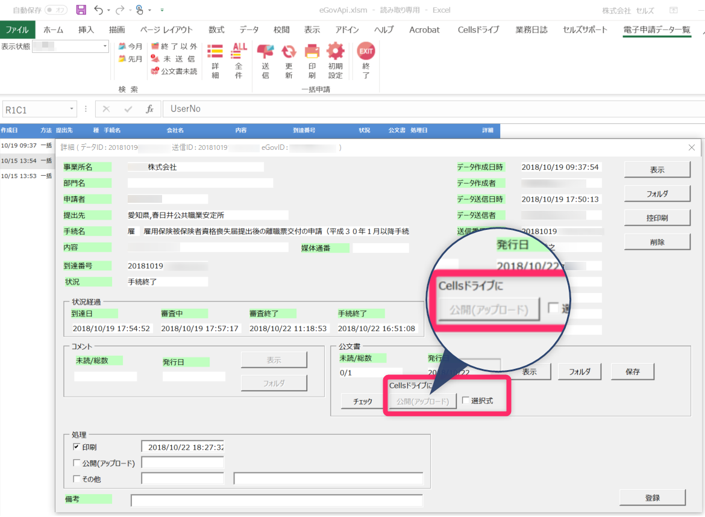Click the 控印刷 button
Screen dimensions: 705x517
pyautogui.click(x=657, y=218)
